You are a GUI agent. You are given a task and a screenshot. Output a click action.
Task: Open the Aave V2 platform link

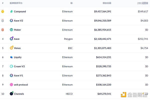pos(18,21)
